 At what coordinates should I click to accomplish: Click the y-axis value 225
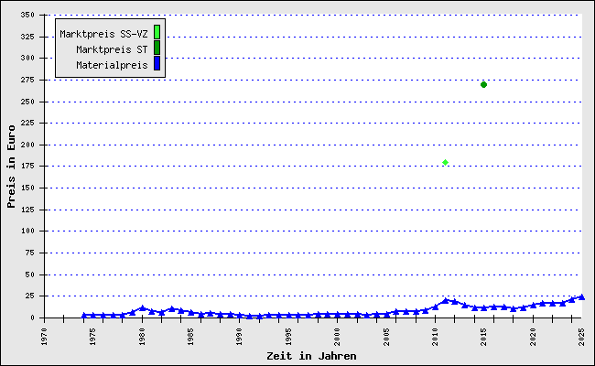(x=27, y=123)
